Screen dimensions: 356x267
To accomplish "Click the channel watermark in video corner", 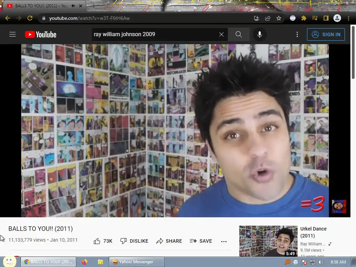I will click(x=339, y=207).
